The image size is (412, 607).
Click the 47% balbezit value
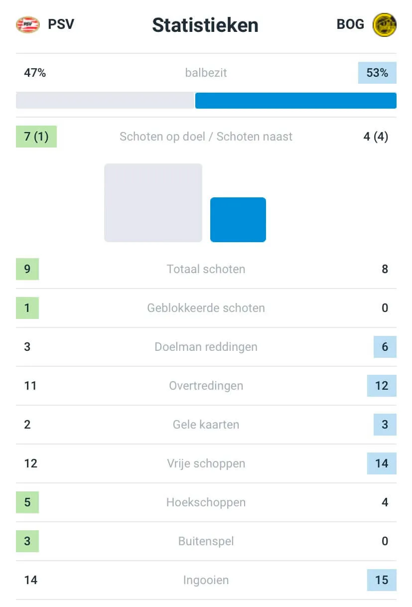[x=35, y=73]
